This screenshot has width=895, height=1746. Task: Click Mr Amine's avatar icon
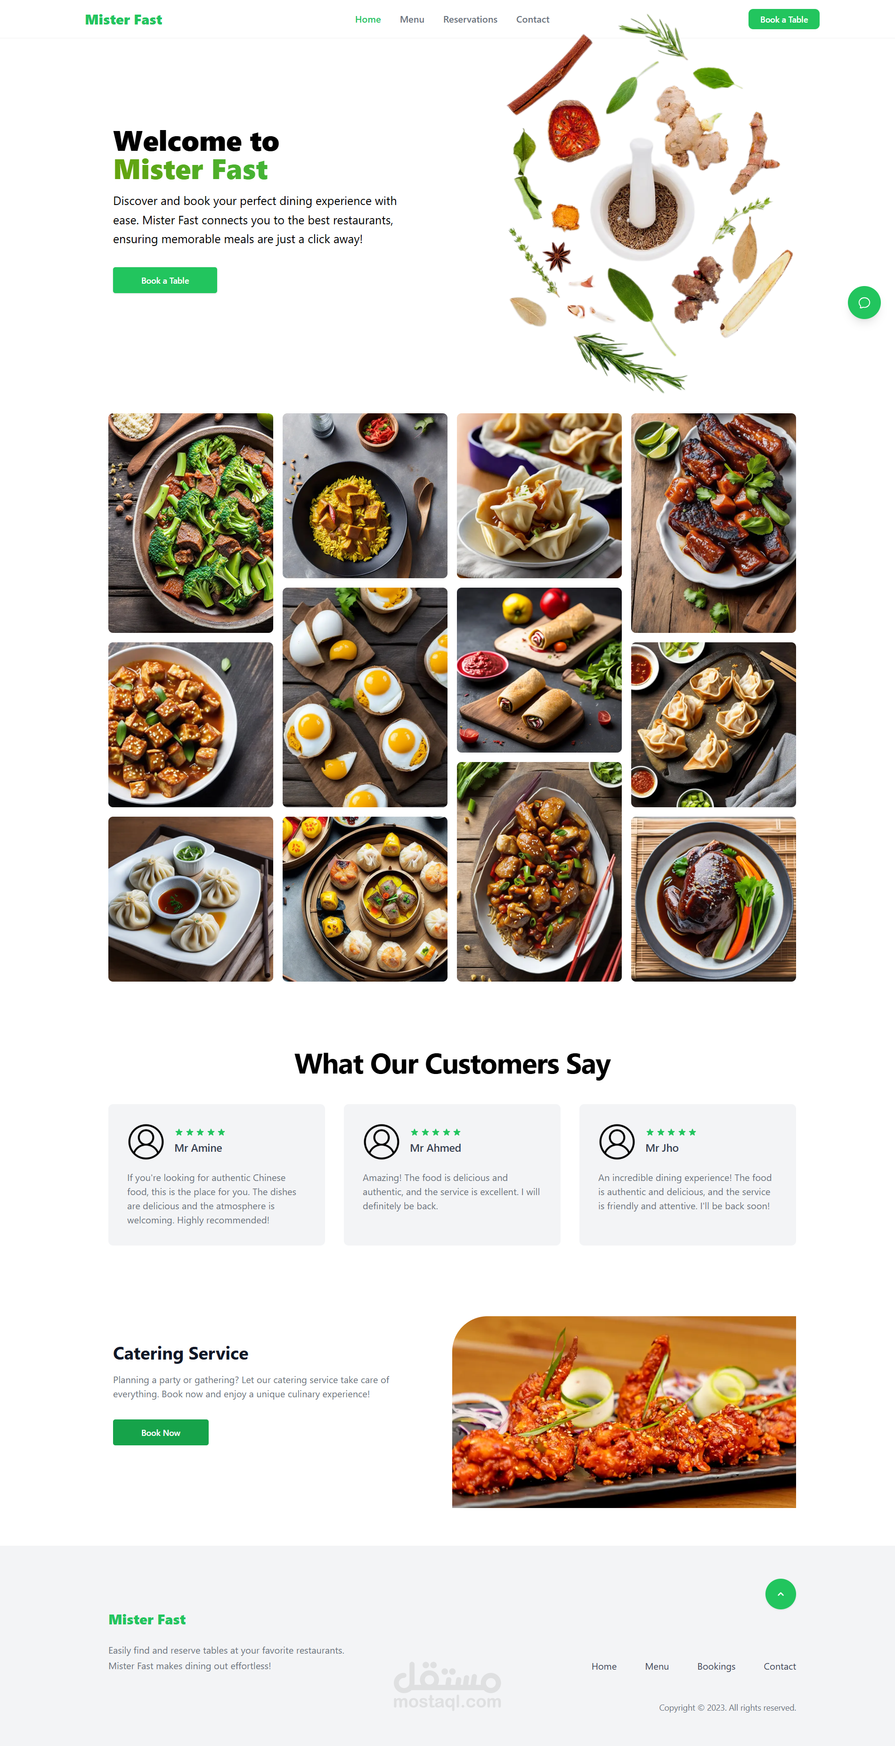click(x=146, y=1141)
